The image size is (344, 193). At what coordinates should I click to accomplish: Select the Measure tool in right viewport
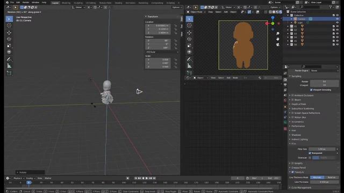coord(189,65)
